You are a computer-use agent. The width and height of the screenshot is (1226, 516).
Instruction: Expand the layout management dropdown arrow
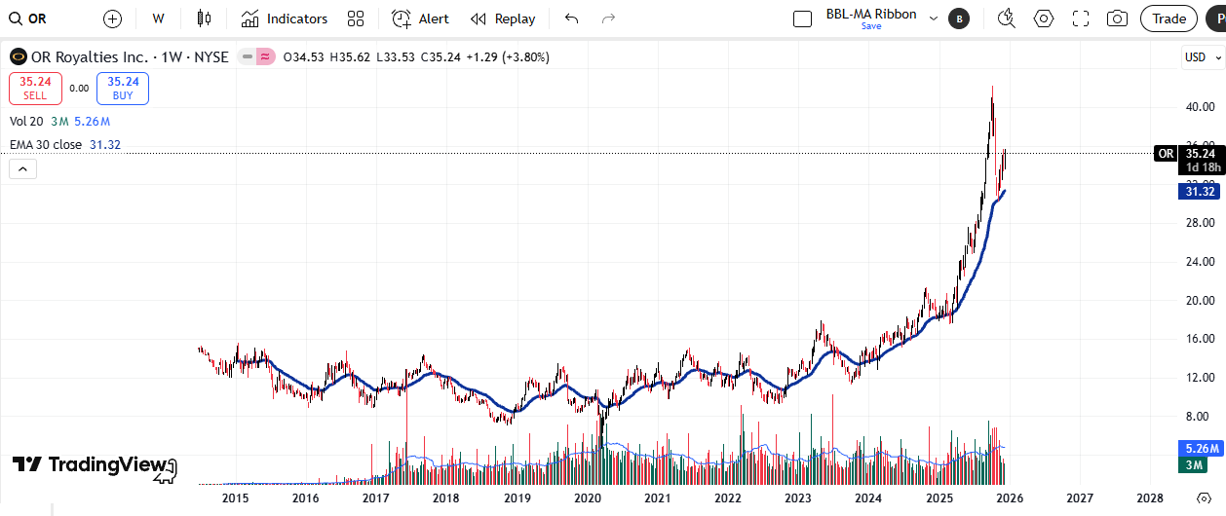(x=934, y=18)
